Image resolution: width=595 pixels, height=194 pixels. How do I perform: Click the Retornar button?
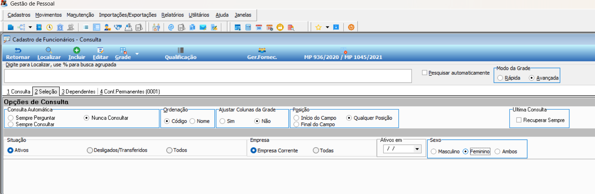(x=18, y=54)
